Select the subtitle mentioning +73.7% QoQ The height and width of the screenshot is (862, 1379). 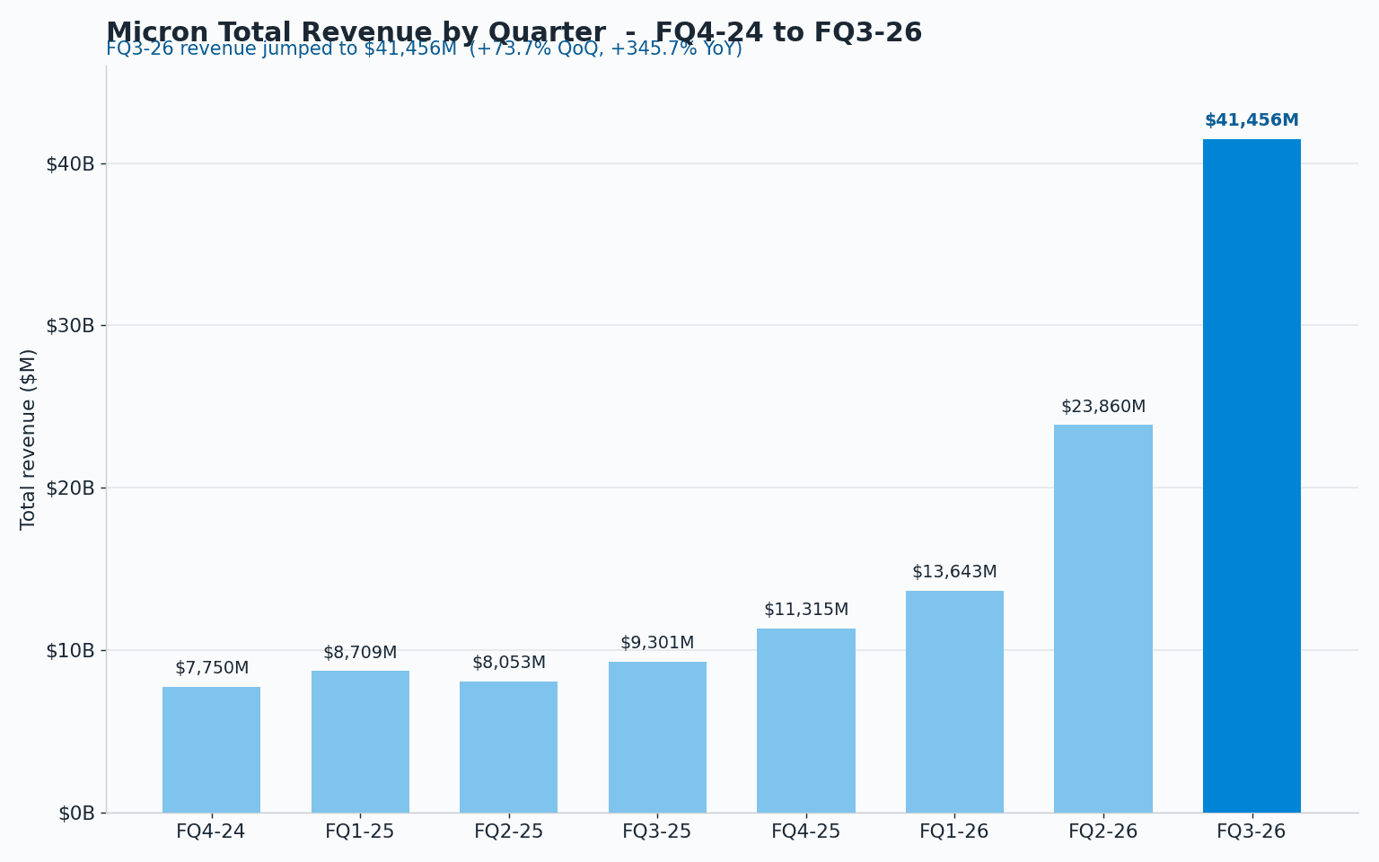424,49
